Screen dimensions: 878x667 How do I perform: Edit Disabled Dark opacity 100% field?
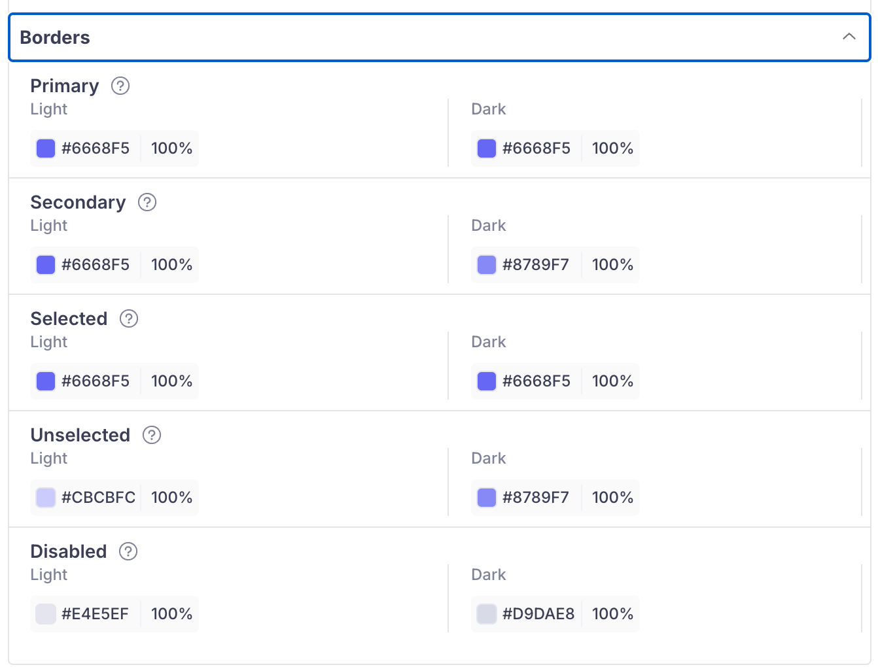click(x=612, y=614)
